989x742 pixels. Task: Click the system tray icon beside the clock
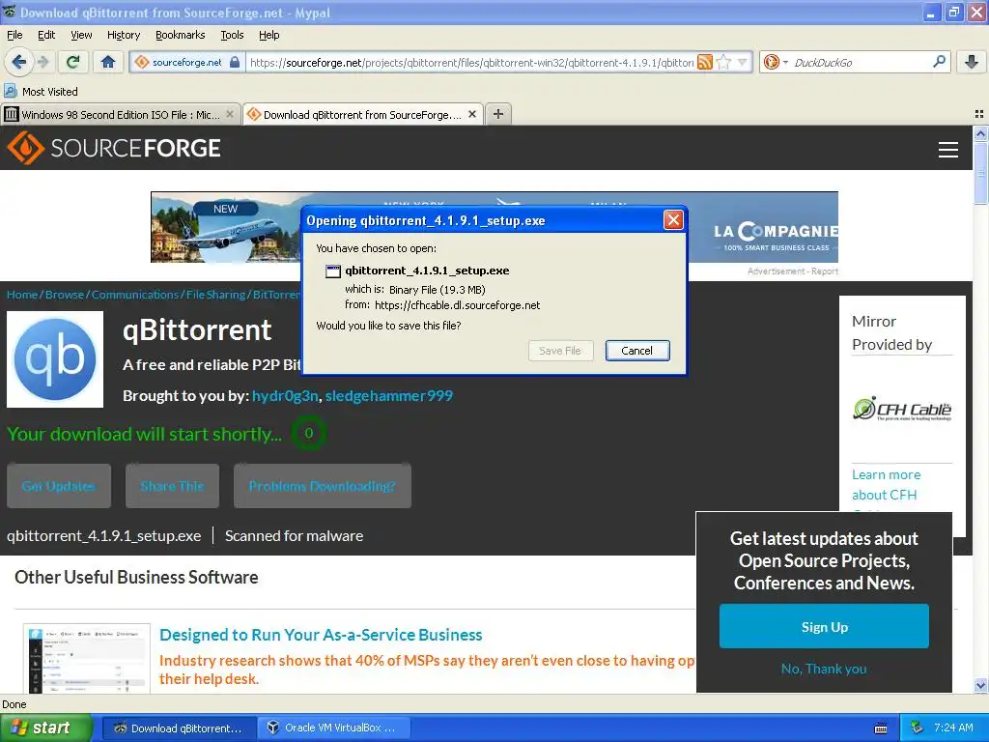pyautogui.click(x=918, y=728)
